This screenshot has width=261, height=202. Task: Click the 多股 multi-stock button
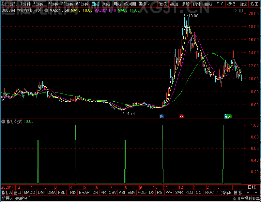[x=185, y=4]
